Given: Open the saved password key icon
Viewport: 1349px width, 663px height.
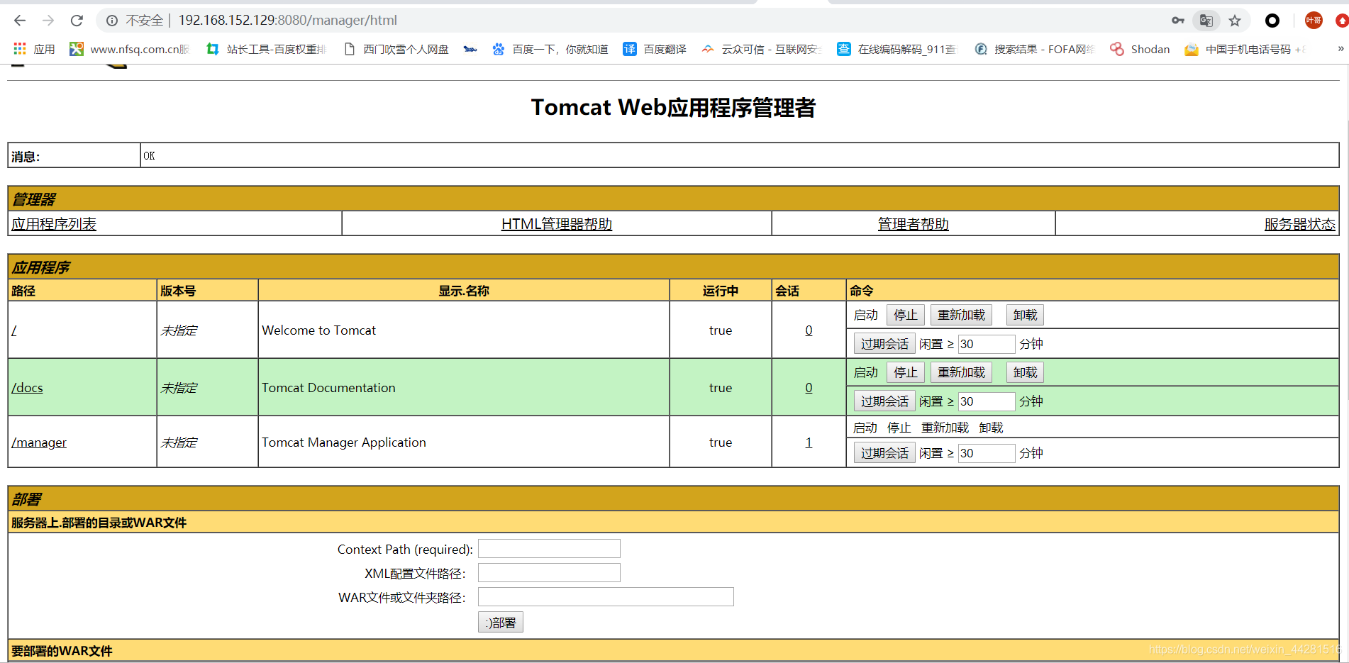Looking at the screenshot, I should click(1178, 21).
